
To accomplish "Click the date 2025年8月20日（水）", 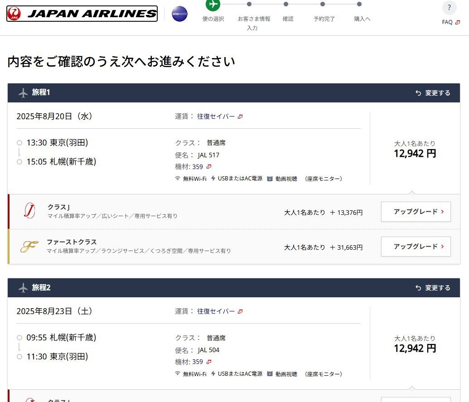I will pos(54,116).
